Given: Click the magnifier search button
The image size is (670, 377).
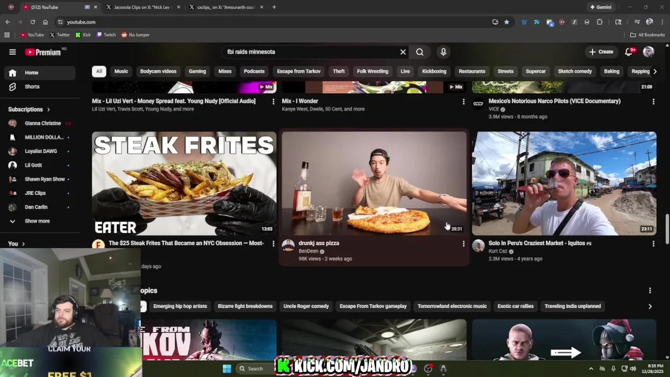Looking at the screenshot, I should (x=420, y=52).
